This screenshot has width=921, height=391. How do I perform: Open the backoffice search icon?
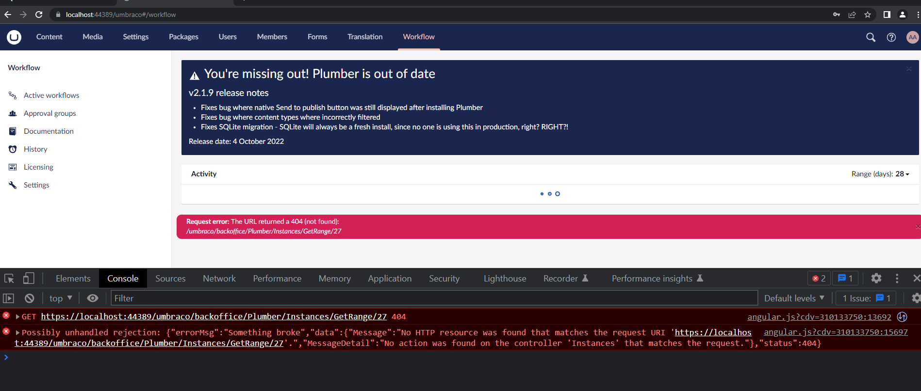pos(871,37)
